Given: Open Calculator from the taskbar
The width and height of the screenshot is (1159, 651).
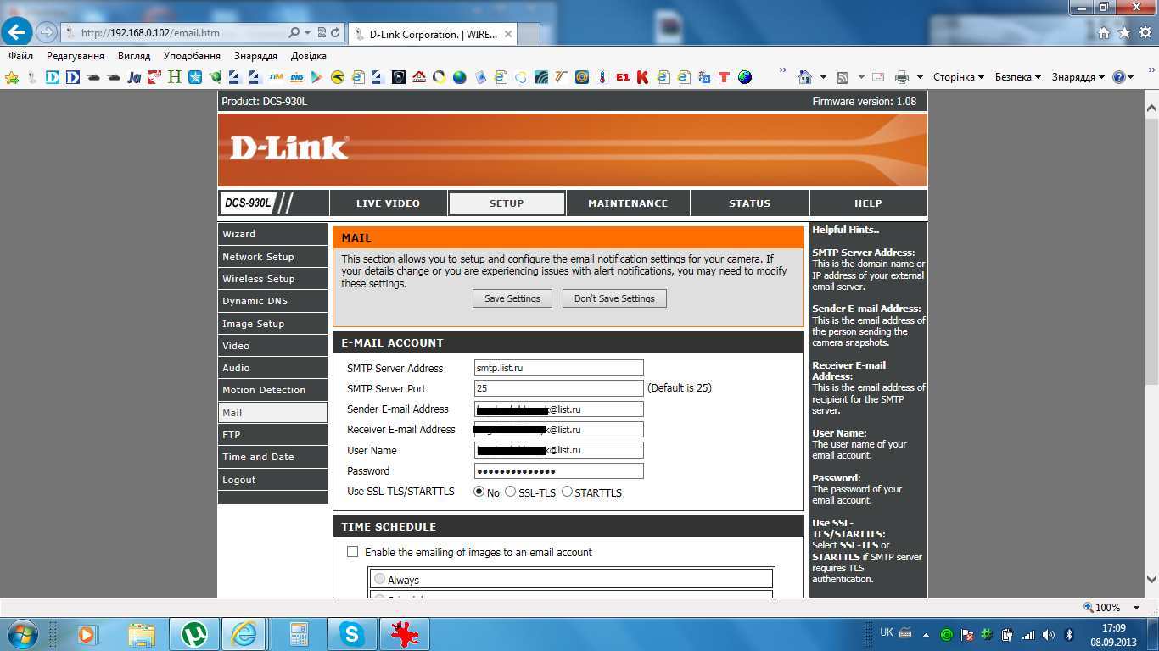Looking at the screenshot, I should [x=299, y=634].
